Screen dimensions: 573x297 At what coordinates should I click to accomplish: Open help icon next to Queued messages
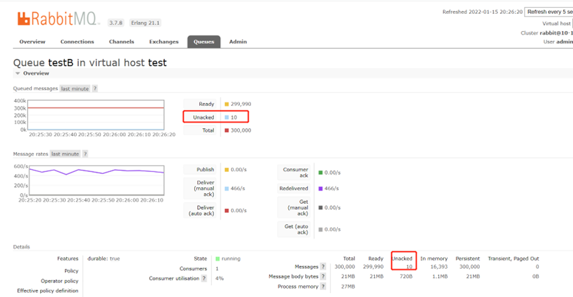95,89
